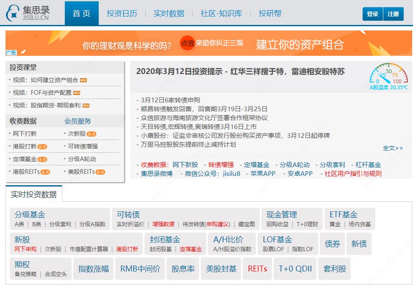This screenshot has width=413, height=285.
Task: Click the 注册 register button
Action: click(x=393, y=14)
